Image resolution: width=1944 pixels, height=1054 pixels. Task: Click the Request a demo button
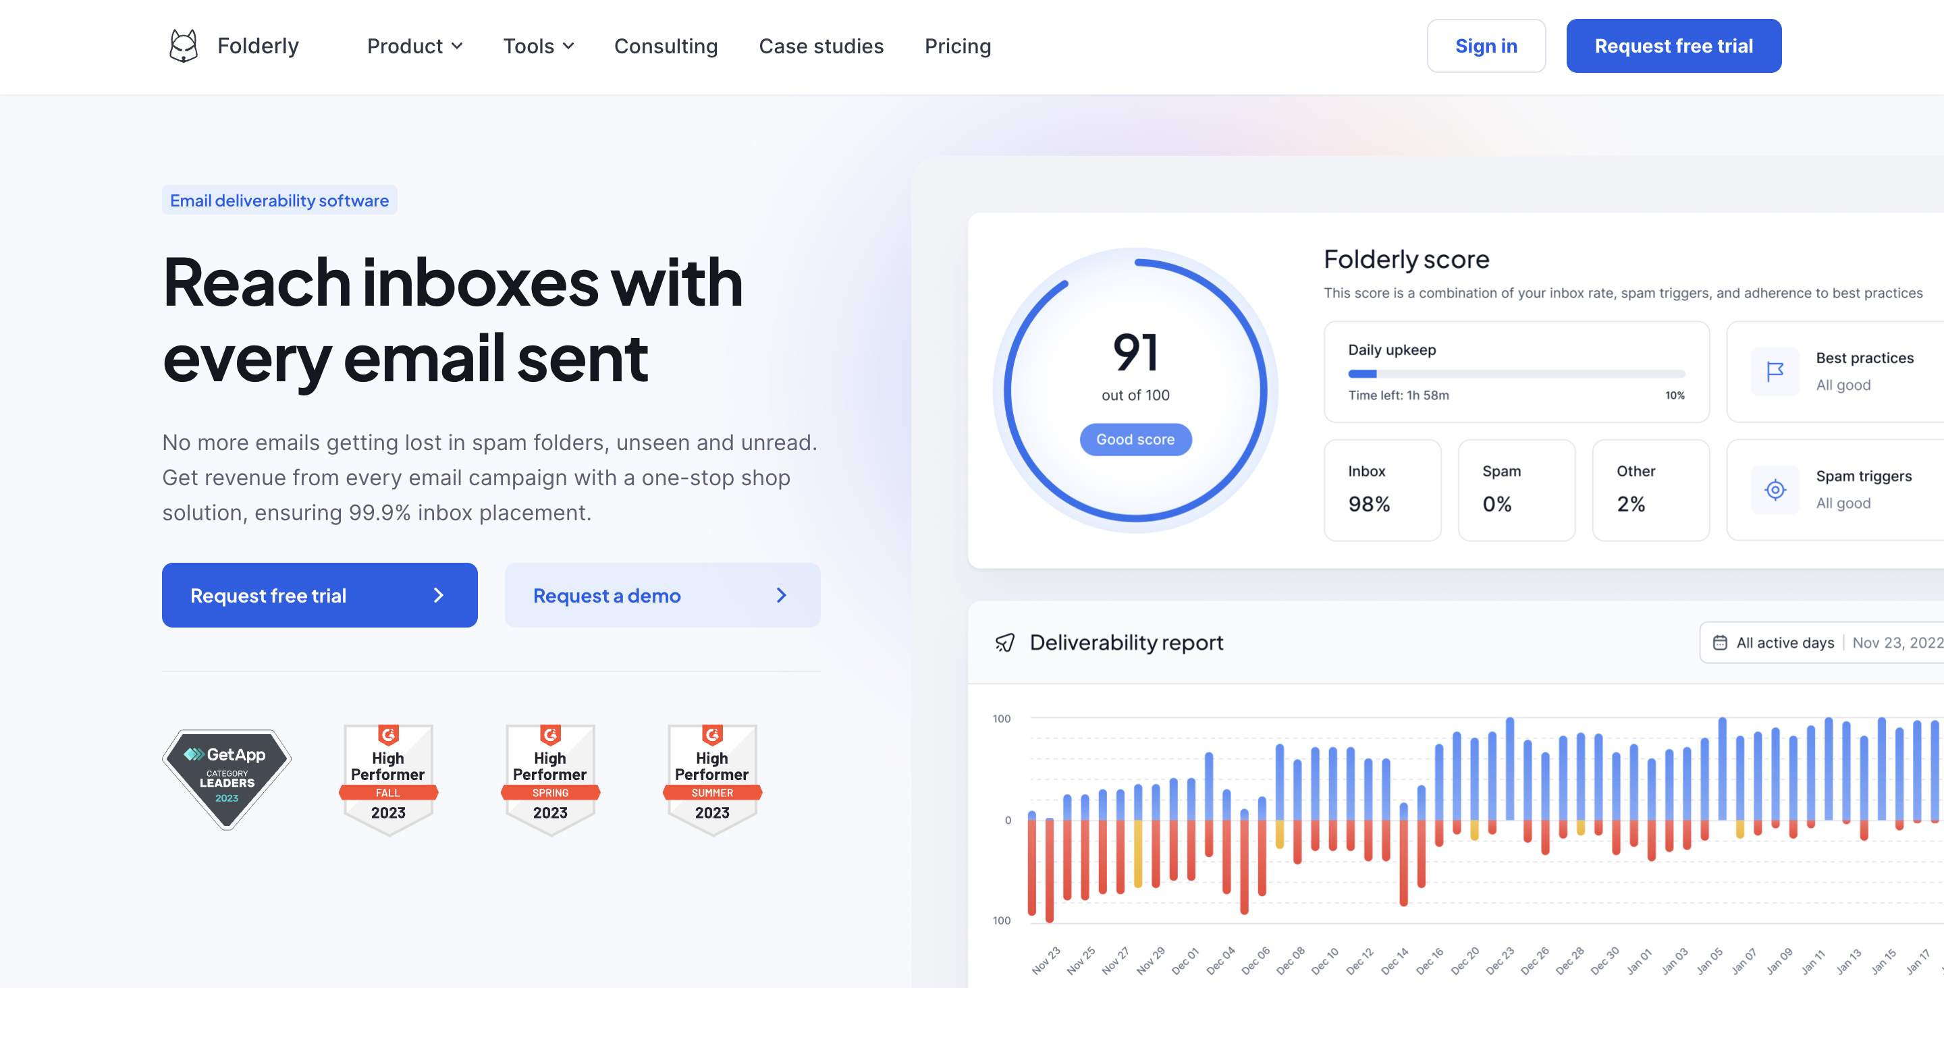661,595
